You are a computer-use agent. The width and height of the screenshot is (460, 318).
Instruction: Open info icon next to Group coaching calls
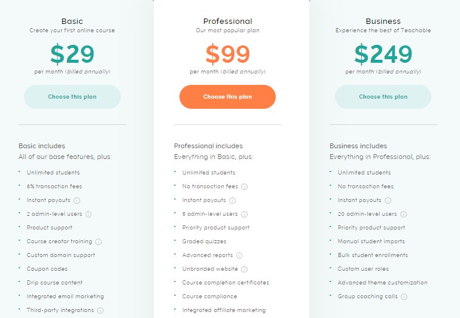[404, 296]
